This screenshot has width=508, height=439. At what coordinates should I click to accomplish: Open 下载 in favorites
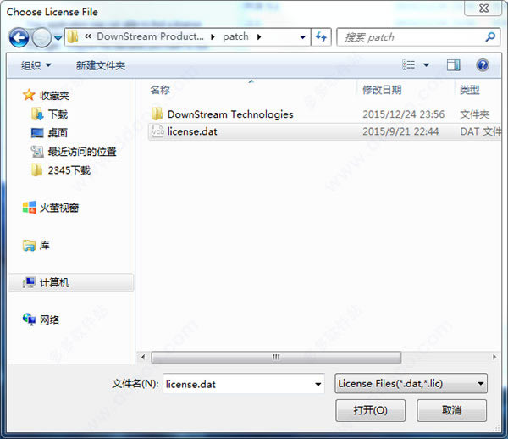point(58,114)
